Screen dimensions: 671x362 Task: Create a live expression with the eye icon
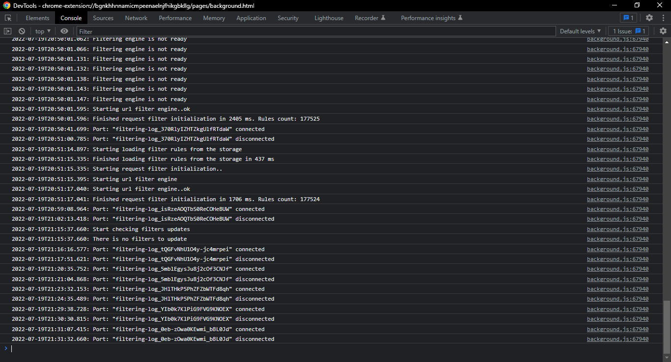click(64, 31)
